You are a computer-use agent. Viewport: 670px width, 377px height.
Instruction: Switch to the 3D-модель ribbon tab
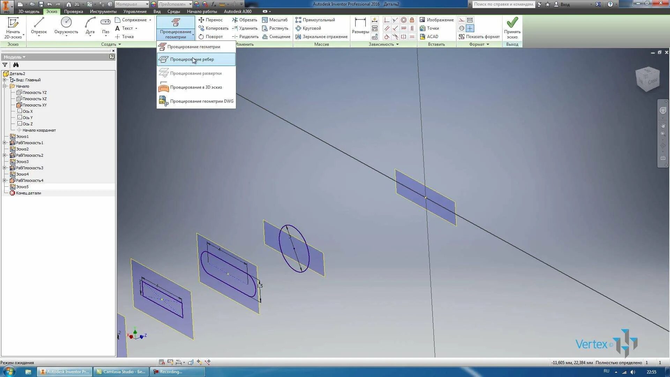(x=29, y=12)
